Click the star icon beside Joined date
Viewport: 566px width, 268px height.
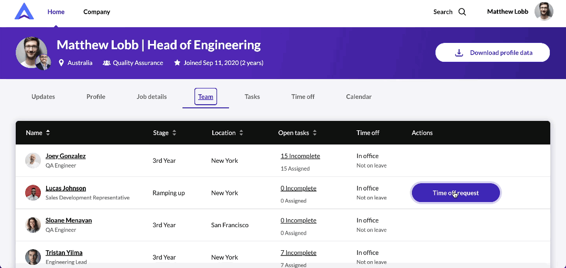pyautogui.click(x=177, y=63)
